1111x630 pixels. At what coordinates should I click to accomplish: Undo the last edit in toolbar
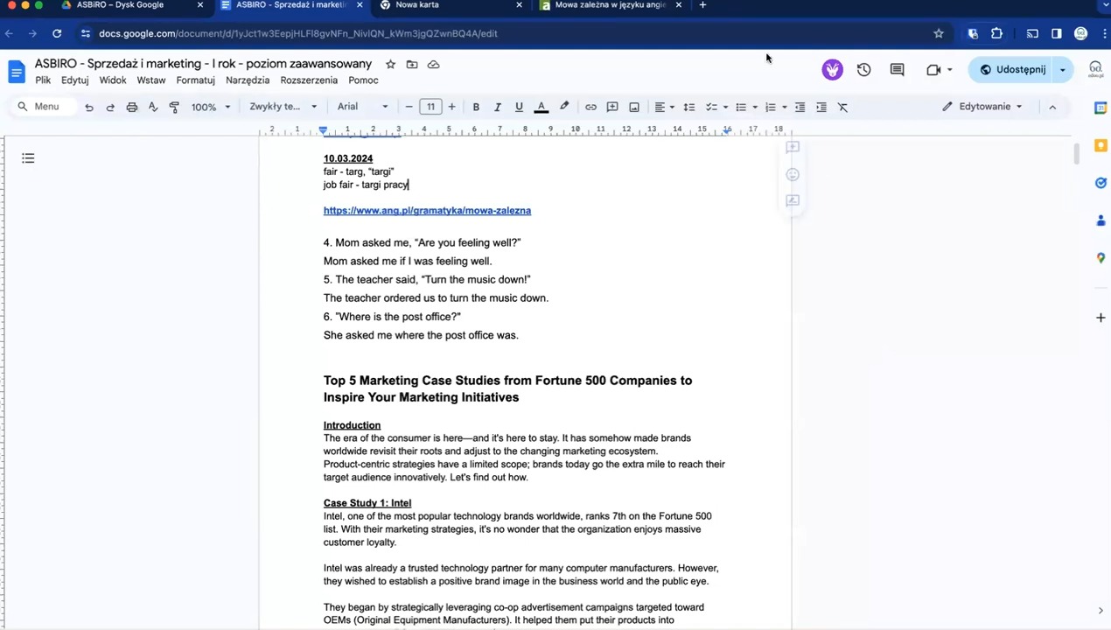click(x=88, y=107)
